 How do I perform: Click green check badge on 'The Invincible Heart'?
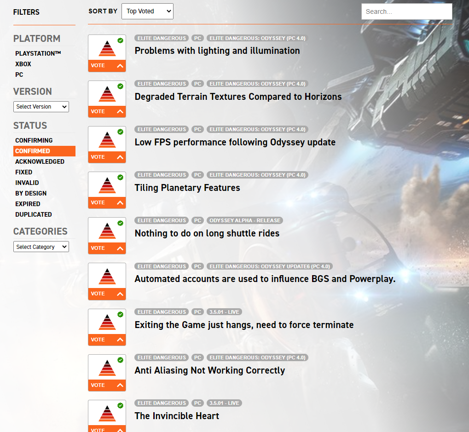pyautogui.click(x=120, y=405)
